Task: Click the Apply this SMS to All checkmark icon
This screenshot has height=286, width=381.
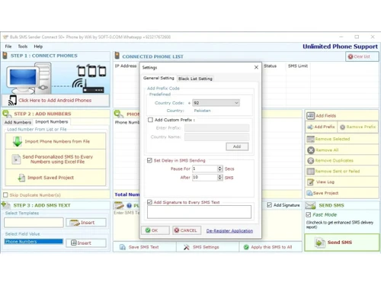Action: click(x=246, y=247)
